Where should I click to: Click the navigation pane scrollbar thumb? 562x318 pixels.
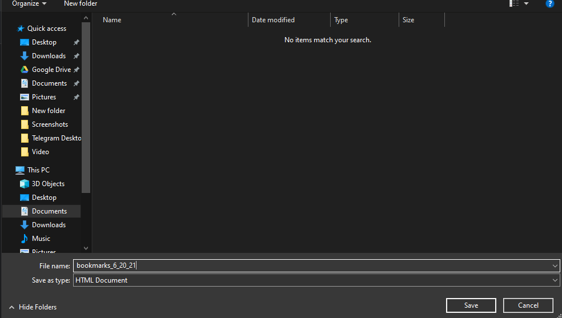(86, 107)
